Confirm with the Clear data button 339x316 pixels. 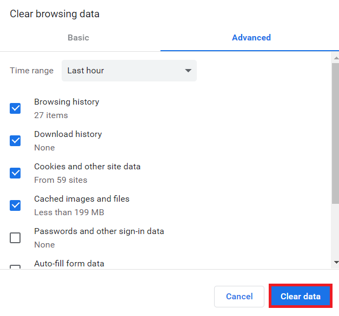click(300, 297)
